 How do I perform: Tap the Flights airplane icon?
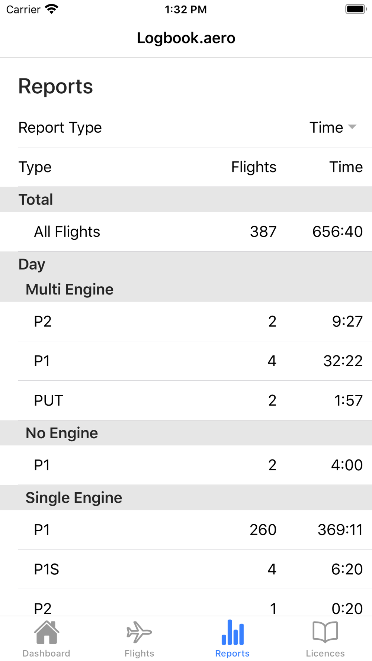click(x=139, y=632)
